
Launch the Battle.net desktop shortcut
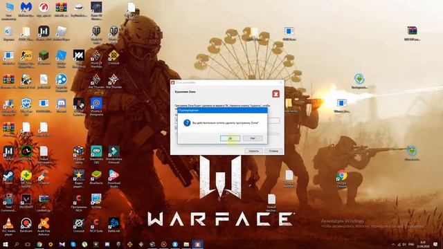114,225
